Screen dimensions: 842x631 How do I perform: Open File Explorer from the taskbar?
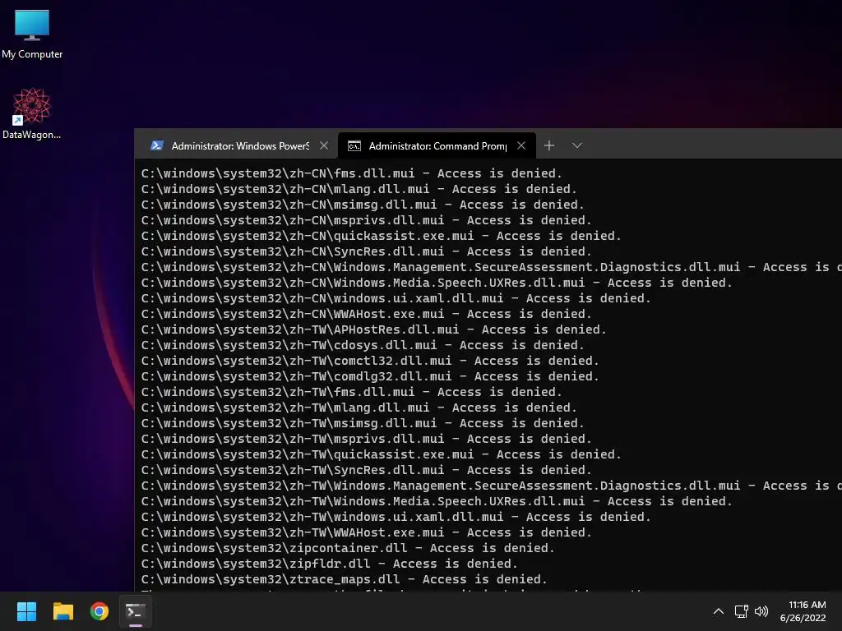tap(62, 611)
